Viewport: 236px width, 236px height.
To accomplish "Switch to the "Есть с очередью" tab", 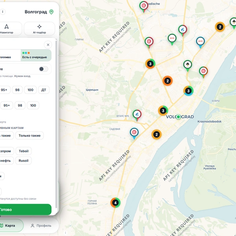I will (36, 55).
